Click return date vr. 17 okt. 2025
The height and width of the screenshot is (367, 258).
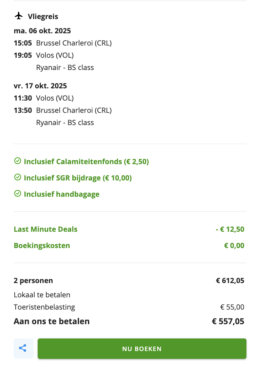tap(40, 86)
